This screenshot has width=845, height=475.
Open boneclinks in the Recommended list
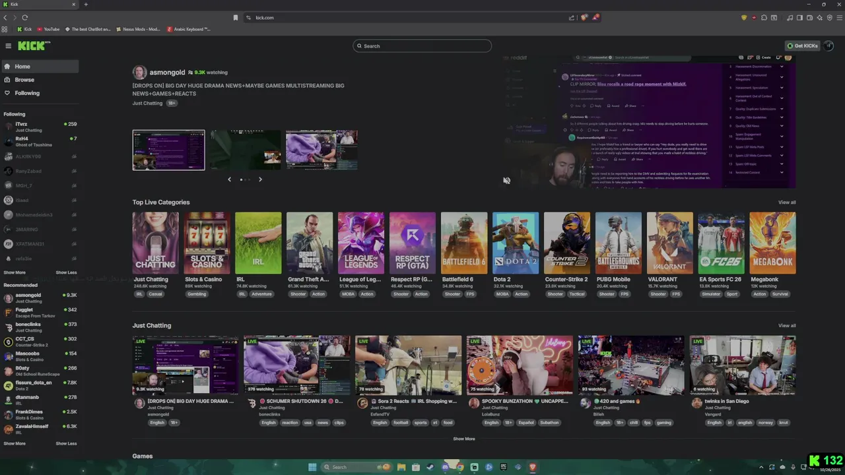(x=40, y=327)
